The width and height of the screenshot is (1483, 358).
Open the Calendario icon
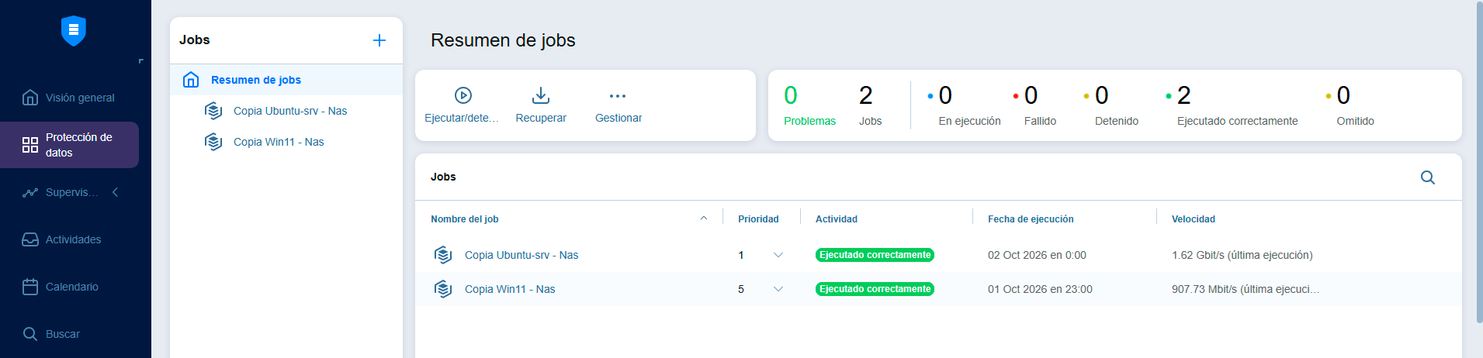(x=30, y=287)
